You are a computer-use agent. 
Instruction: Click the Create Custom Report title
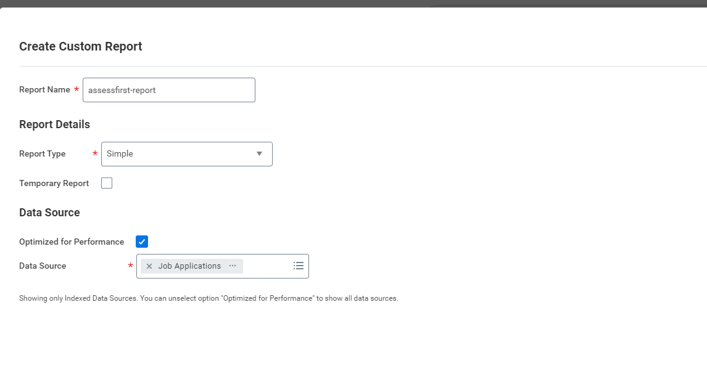(81, 47)
